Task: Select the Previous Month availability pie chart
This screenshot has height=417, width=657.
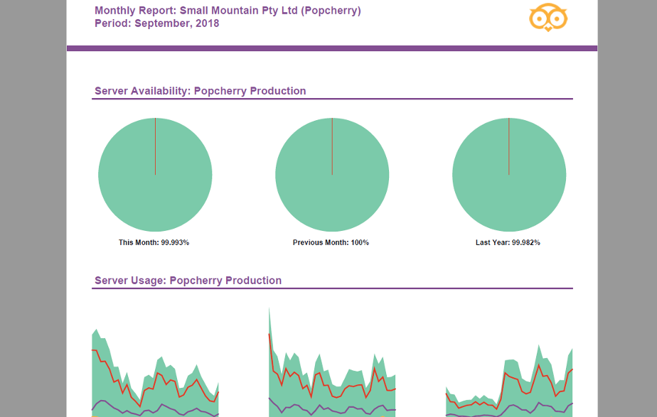Action: click(332, 174)
